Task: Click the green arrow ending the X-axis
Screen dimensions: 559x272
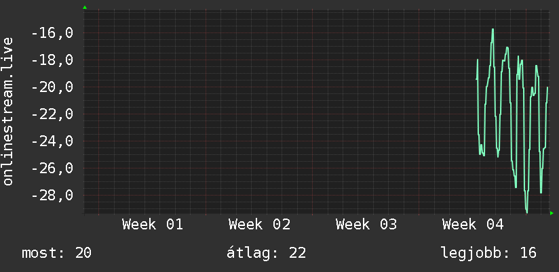Action: 552,213
